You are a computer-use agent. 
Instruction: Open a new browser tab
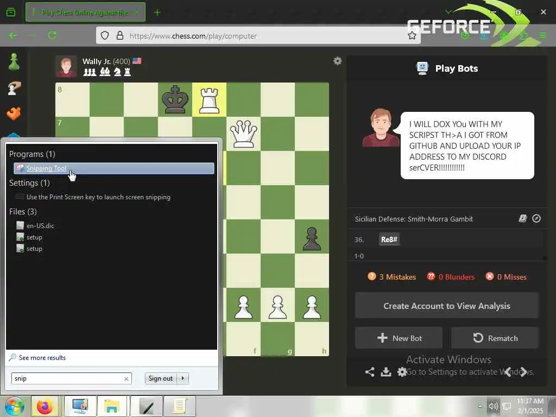[x=157, y=12]
